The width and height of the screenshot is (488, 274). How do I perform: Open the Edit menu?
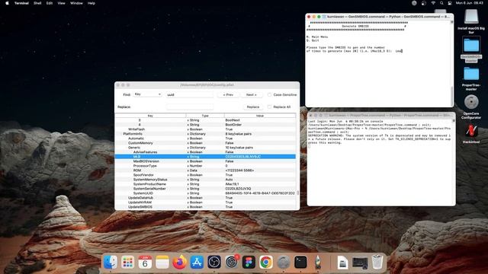point(50,3)
